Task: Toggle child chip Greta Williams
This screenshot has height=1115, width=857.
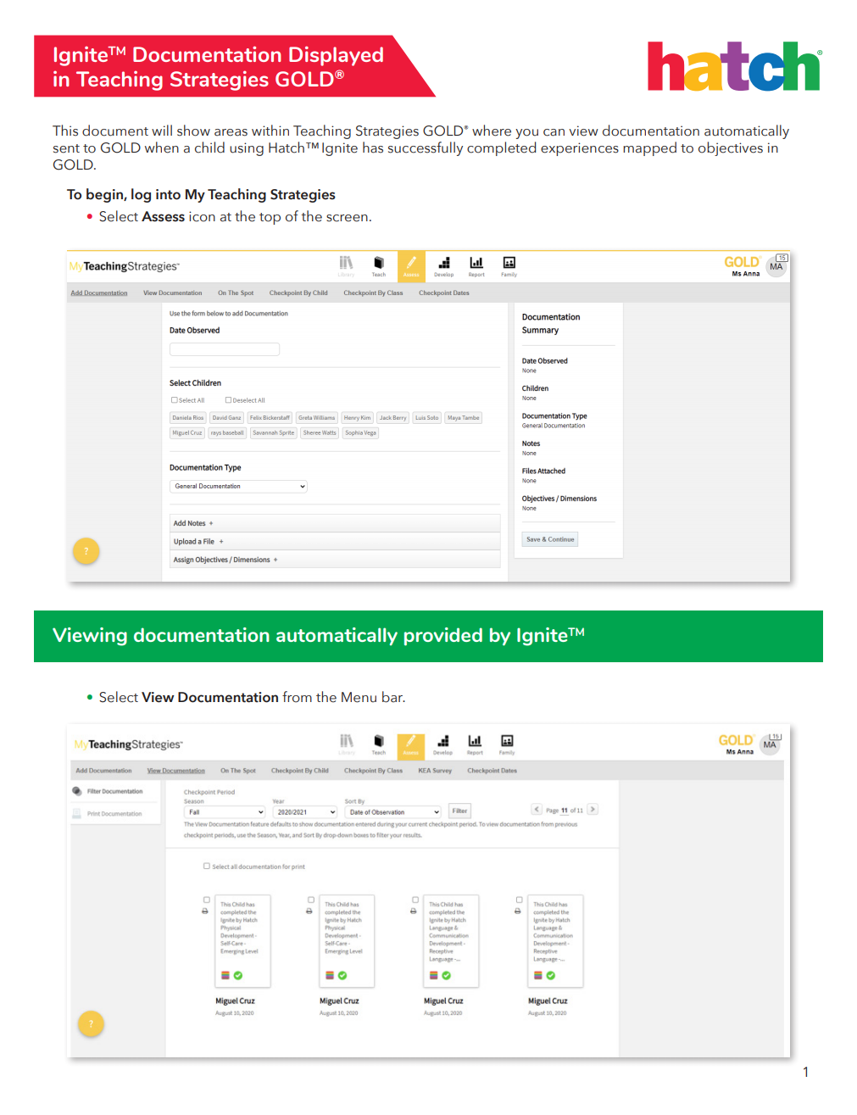Action: 316,418
